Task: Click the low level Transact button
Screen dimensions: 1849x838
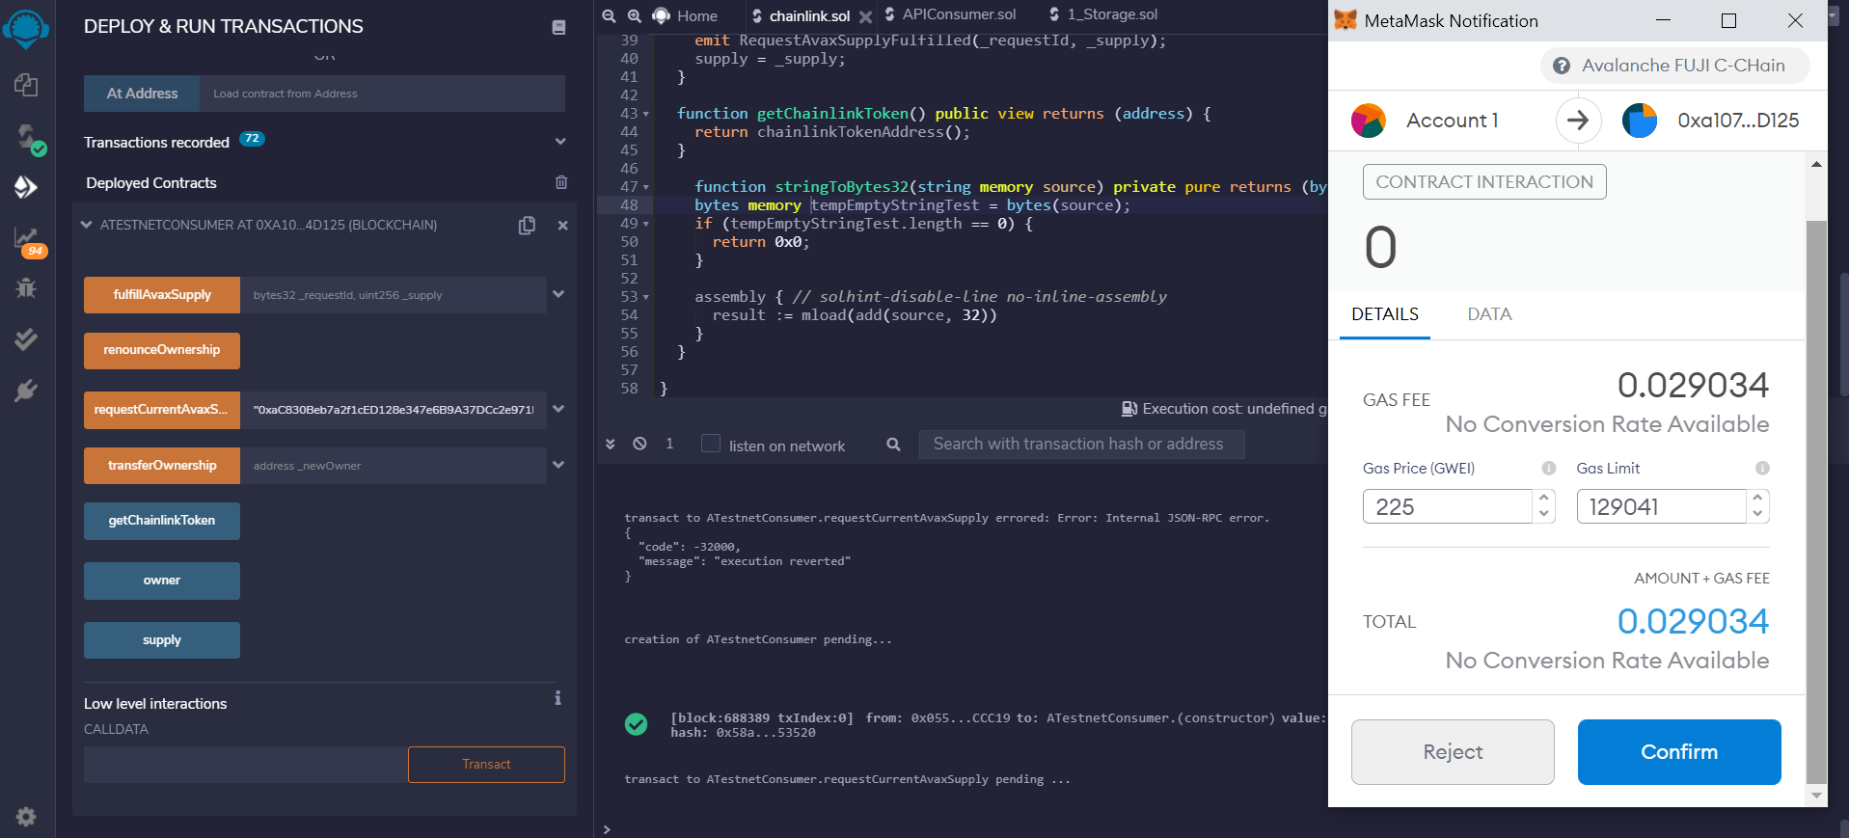Action: click(486, 764)
